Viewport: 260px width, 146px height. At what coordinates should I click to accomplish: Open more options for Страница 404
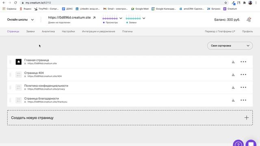click(243, 75)
